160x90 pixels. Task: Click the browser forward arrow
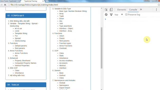coord(1,5)
